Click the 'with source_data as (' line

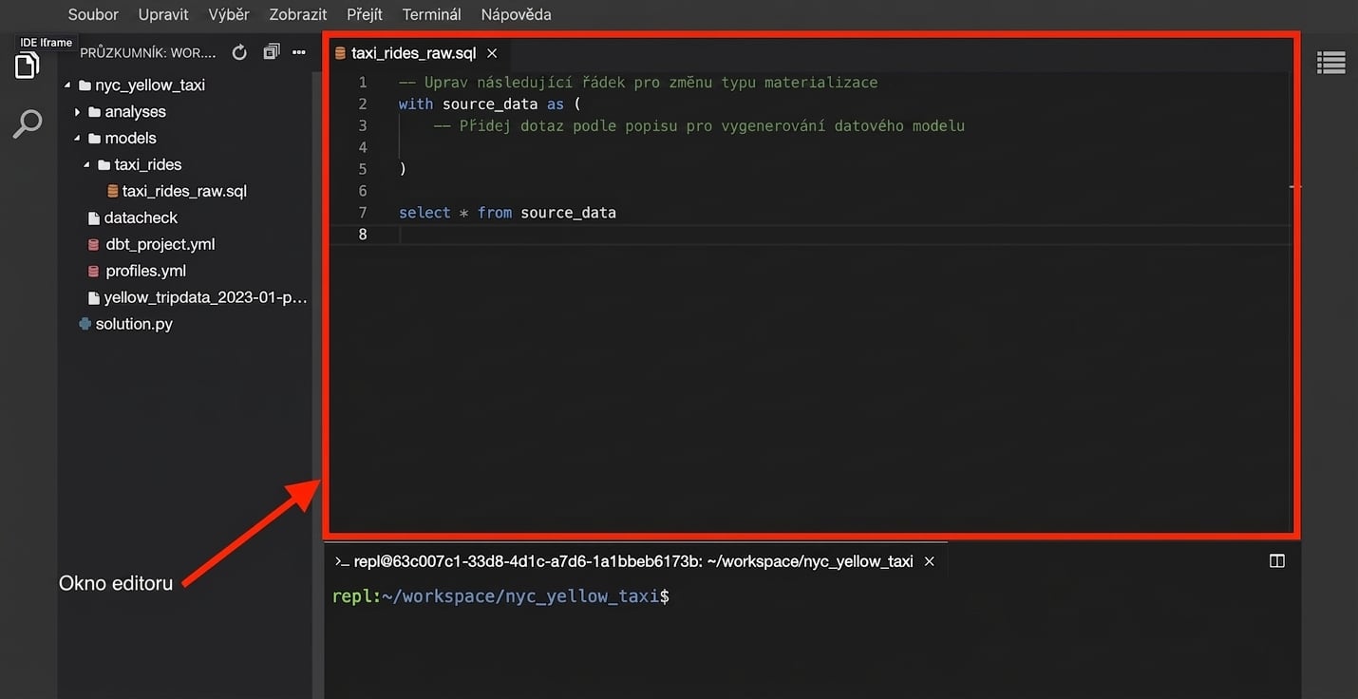point(489,104)
